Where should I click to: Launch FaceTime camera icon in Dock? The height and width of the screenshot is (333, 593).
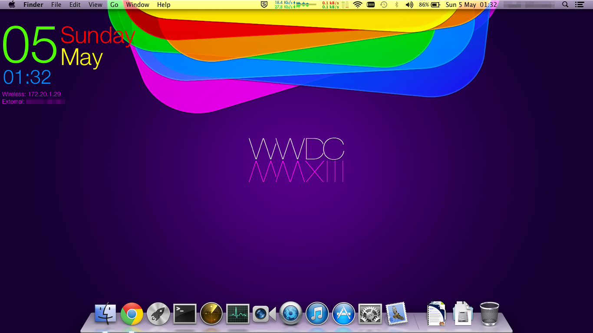(264, 313)
